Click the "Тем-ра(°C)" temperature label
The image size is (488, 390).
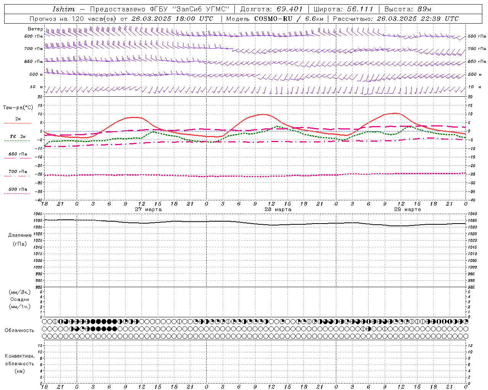click(x=18, y=108)
